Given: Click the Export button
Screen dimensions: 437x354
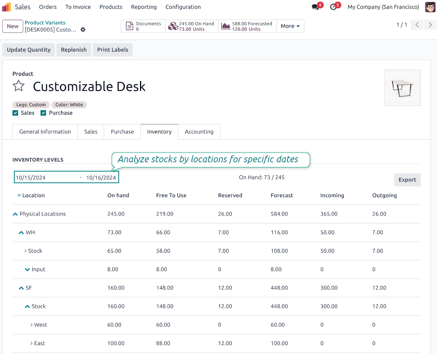Looking at the screenshot, I should [x=407, y=180].
